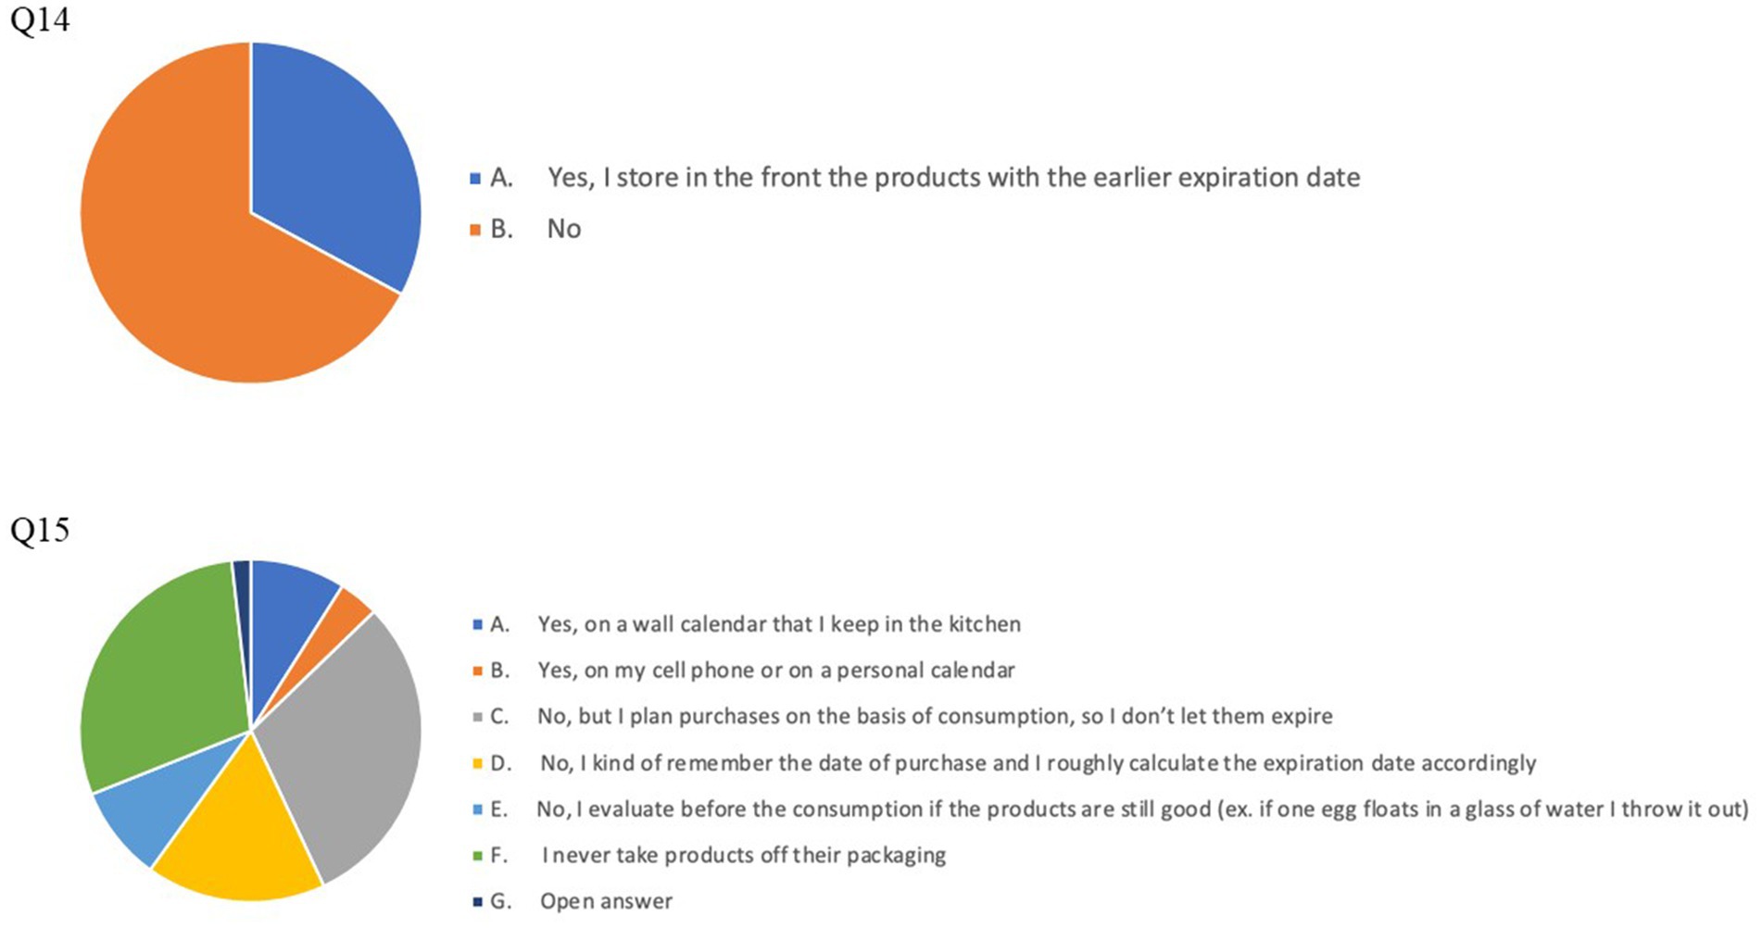
Task: Click Q15 orange legend marker for cell phone
Action: pyautogui.click(x=478, y=671)
